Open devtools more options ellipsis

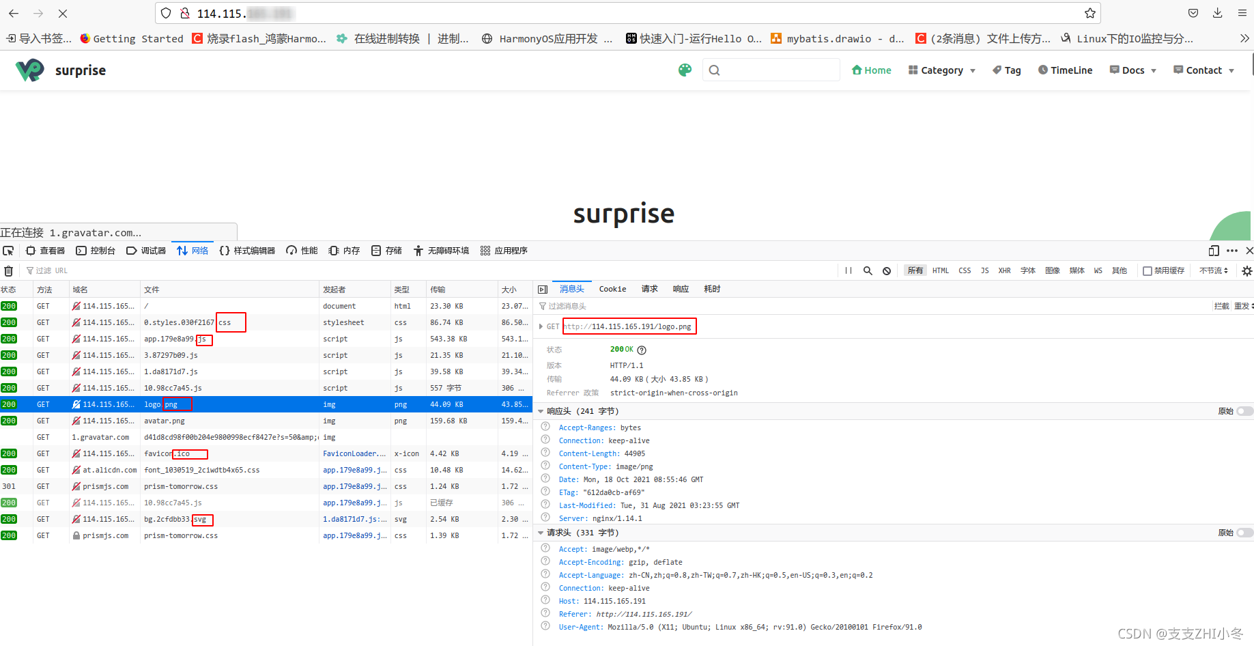point(1232,251)
